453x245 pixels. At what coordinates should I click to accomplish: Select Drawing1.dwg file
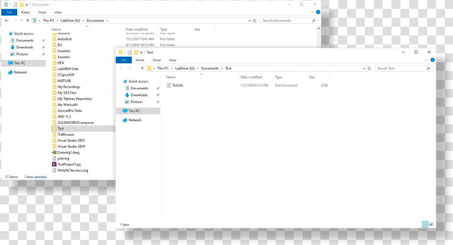pos(68,153)
